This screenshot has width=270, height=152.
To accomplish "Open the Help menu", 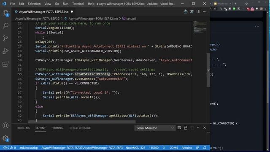I will pos(91,4).
